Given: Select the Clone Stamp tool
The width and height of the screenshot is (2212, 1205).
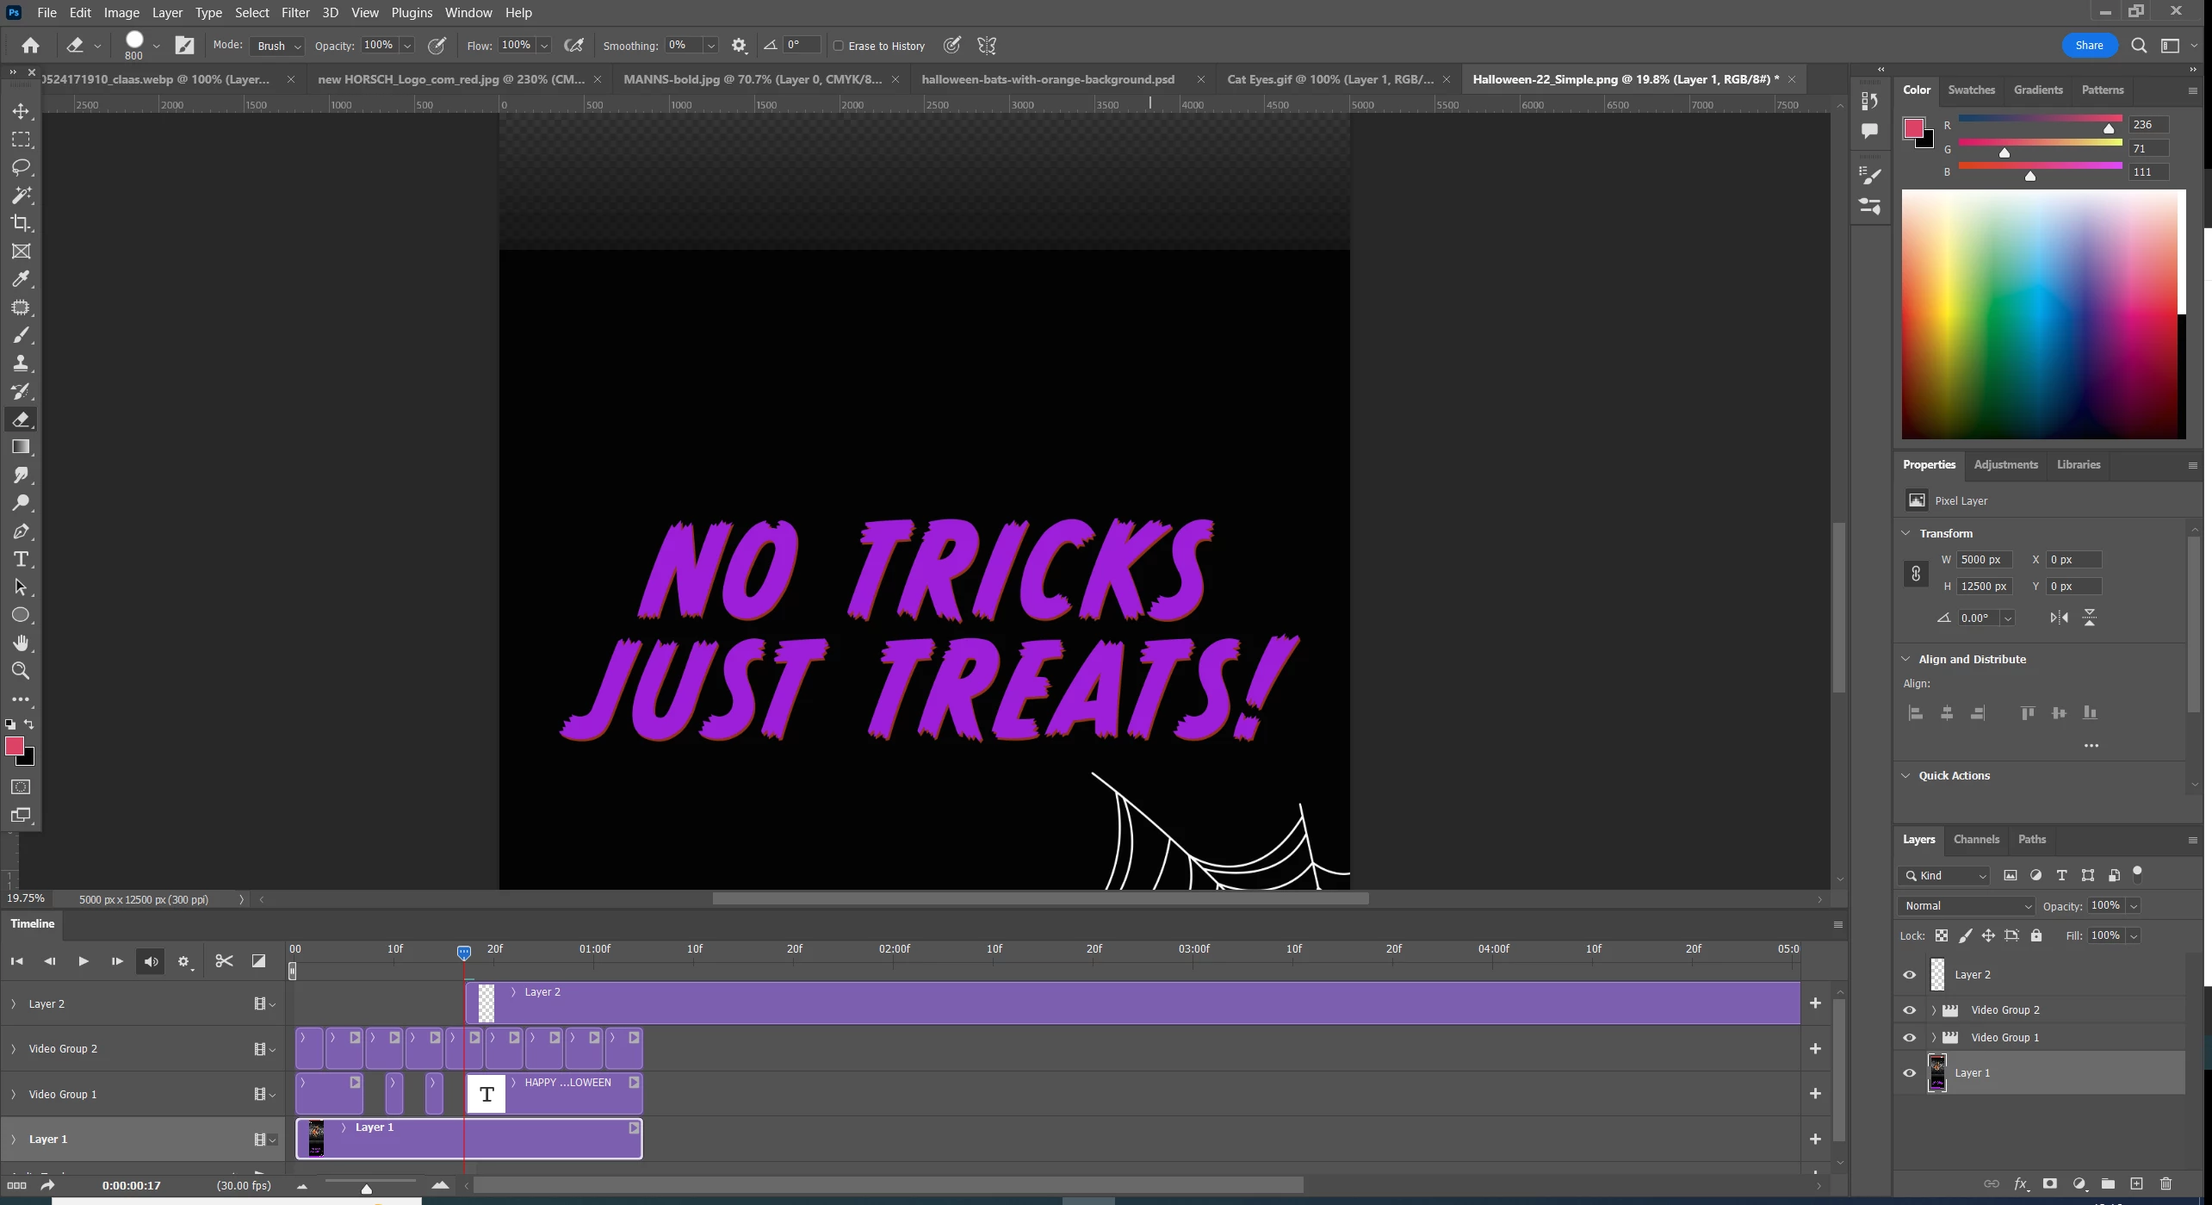Looking at the screenshot, I should tap(22, 363).
